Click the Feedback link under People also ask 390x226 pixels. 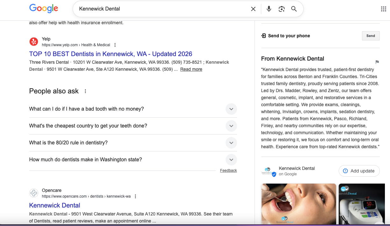(x=228, y=170)
